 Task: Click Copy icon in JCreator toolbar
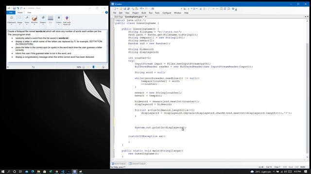(133, 9)
